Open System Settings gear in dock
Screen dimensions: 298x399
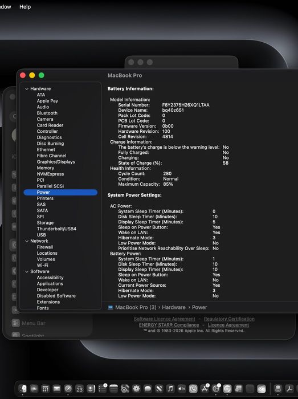pyautogui.click(x=216, y=389)
